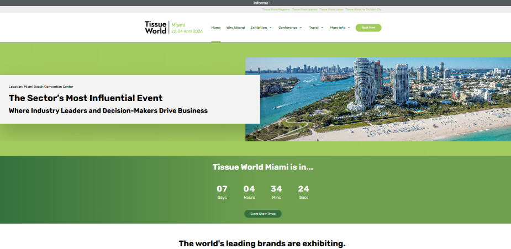Click 'The Sector's Most Influential Event' heading
The image size is (511, 249).
pyautogui.click(x=86, y=98)
